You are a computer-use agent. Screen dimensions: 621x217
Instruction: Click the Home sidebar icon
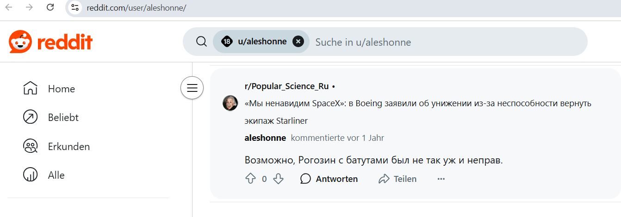click(30, 88)
